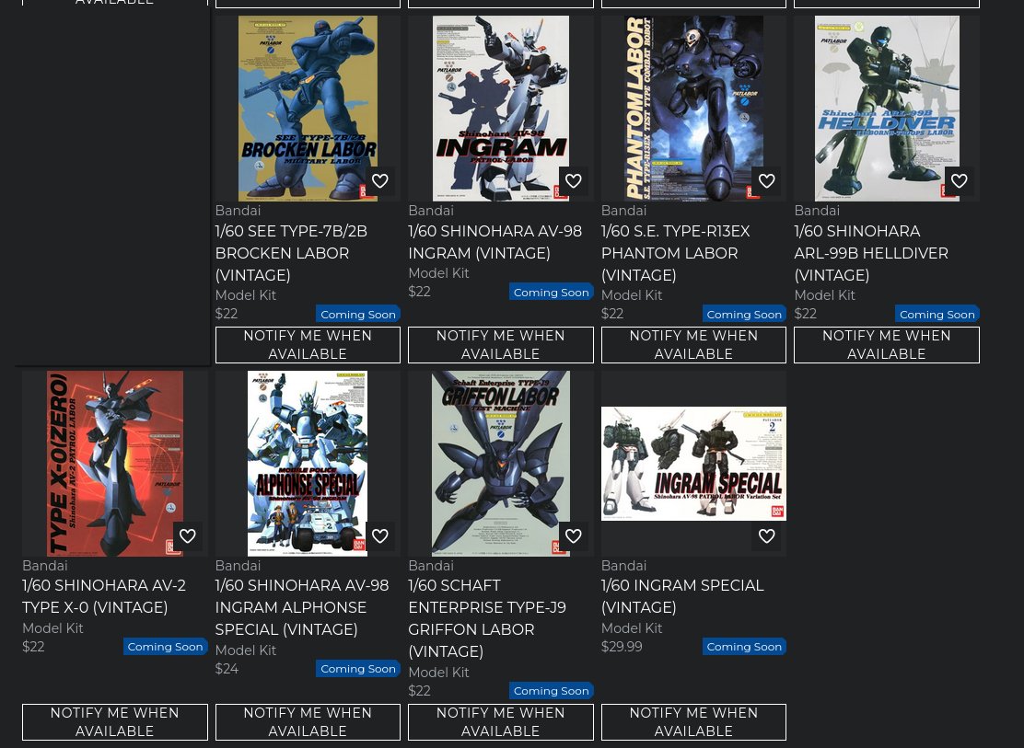The image size is (1024, 748).
Task: Notify me when Brocken Labor is available
Action: pyautogui.click(x=308, y=345)
